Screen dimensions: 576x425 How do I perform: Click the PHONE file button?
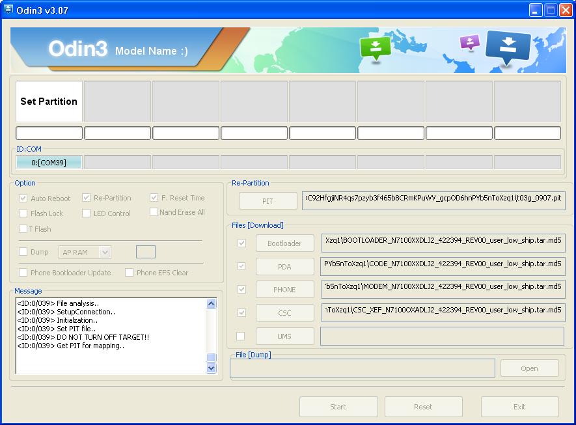[x=284, y=290]
